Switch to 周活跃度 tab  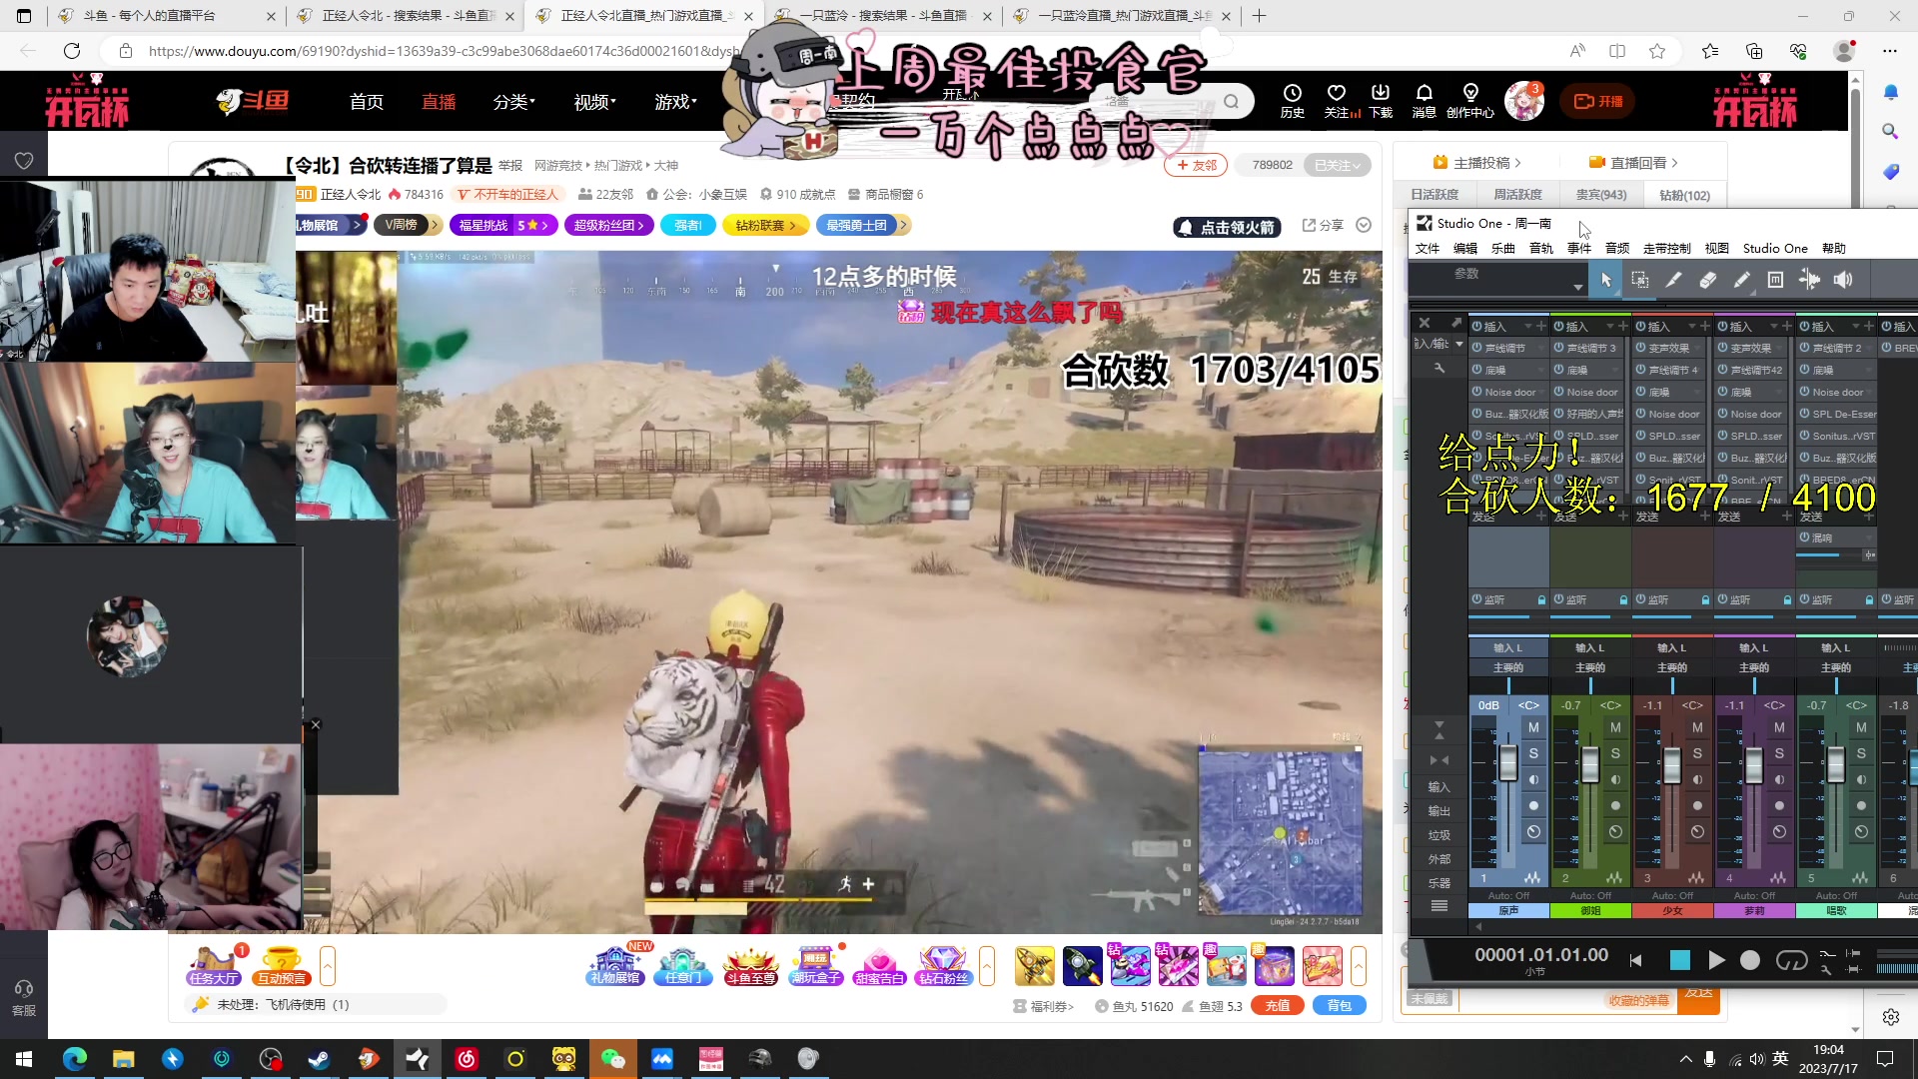(x=1517, y=195)
